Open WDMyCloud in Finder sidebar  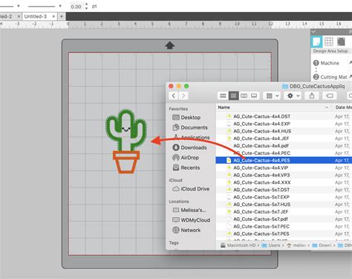[191, 220]
